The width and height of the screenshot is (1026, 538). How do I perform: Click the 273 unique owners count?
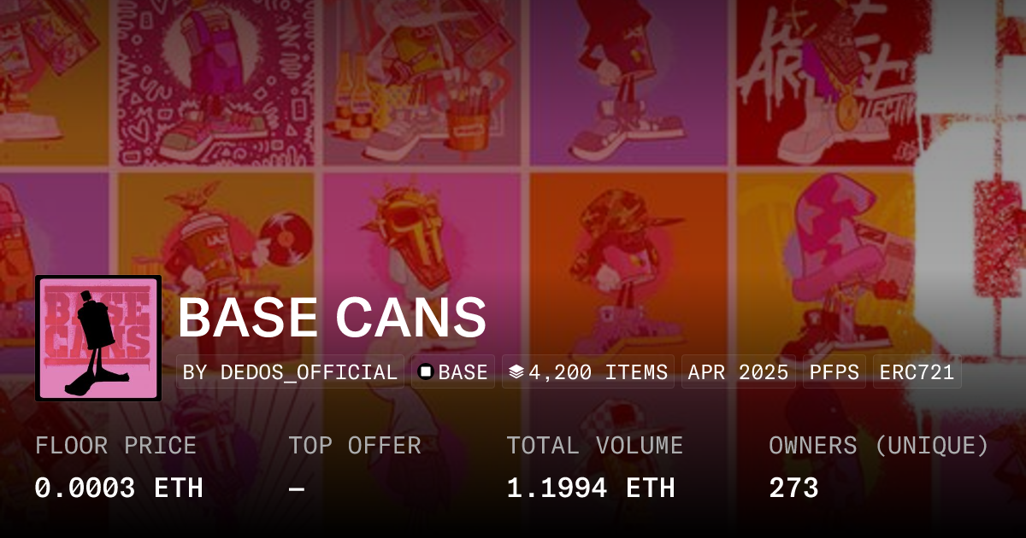[x=793, y=488]
